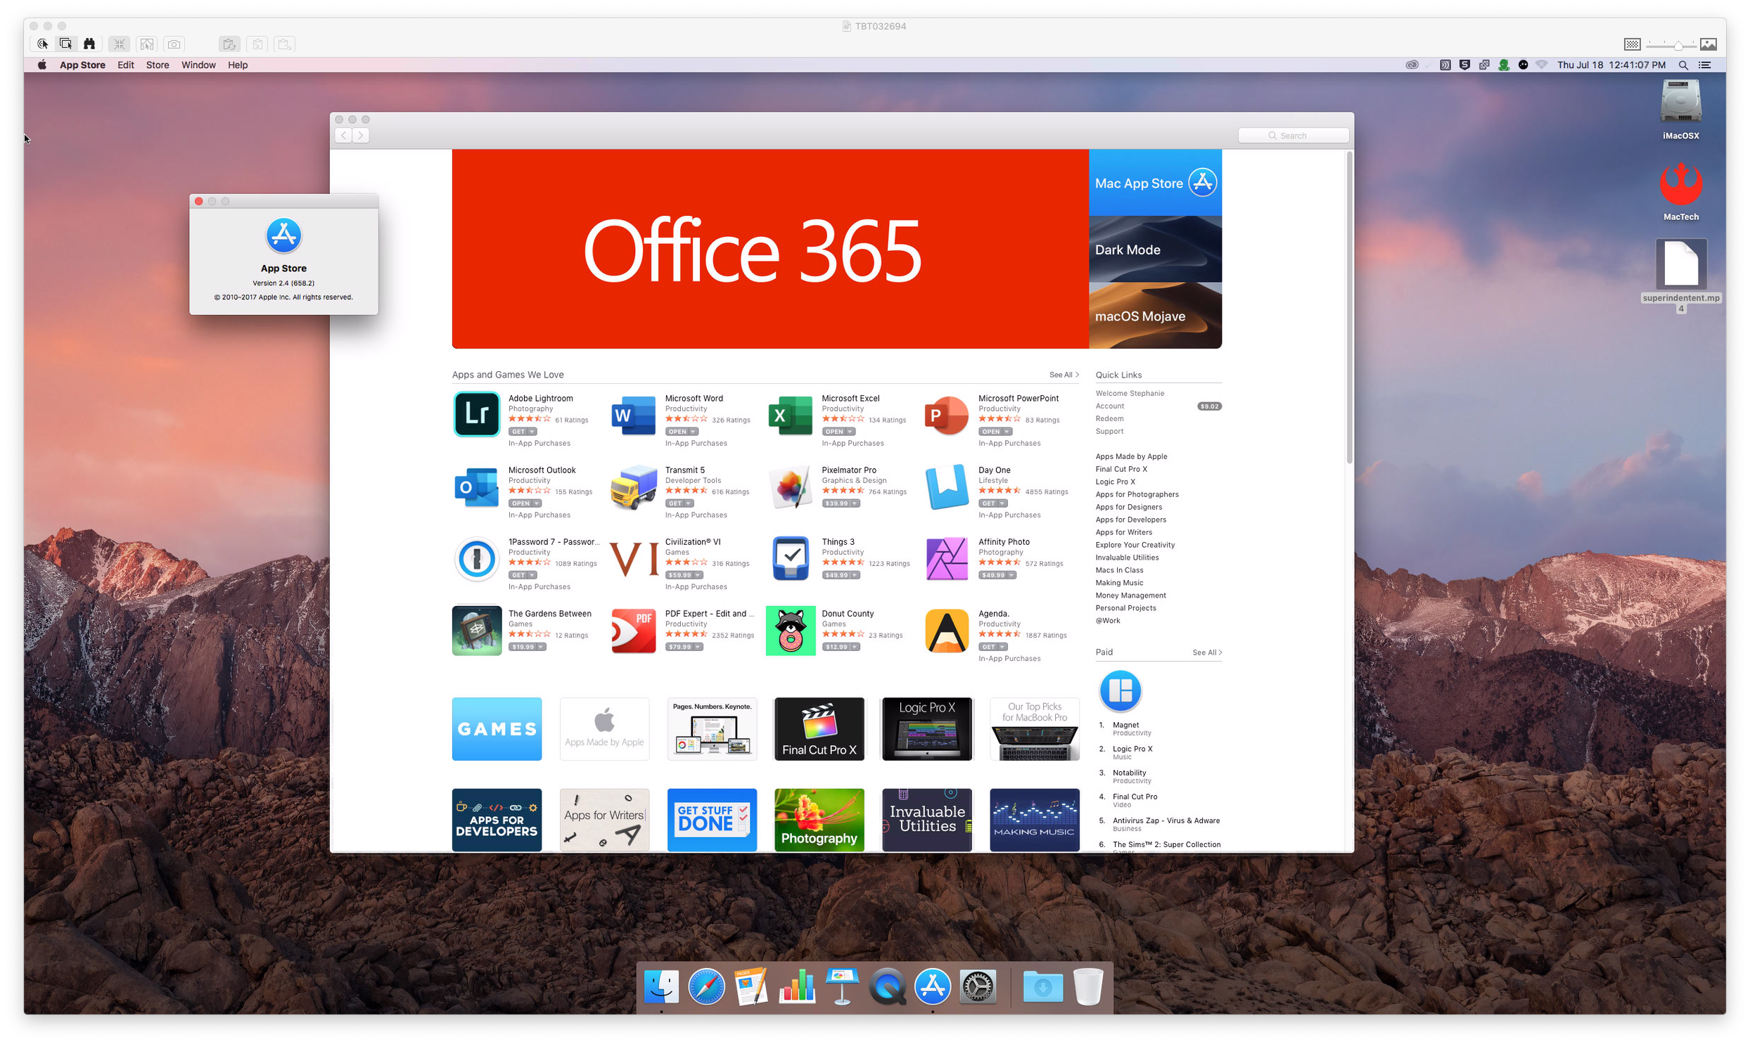The height and width of the screenshot is (1044, 1750).
Task: Expand the Microsoft Word OPEN button arrow
Action: point(693,432)
